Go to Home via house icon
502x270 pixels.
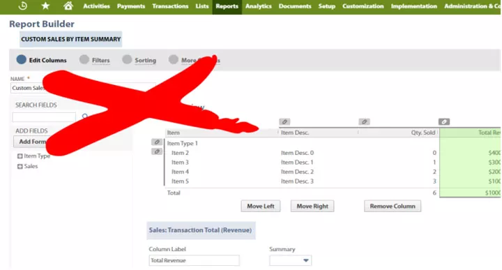point(68,6)
